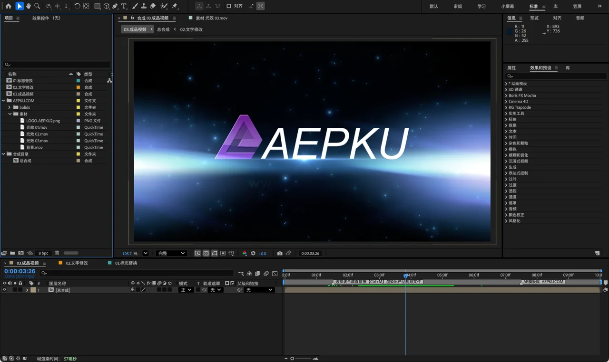The image size is (609, 362).
Task: Toggle fast previews button in viewer
Action: 197,253
